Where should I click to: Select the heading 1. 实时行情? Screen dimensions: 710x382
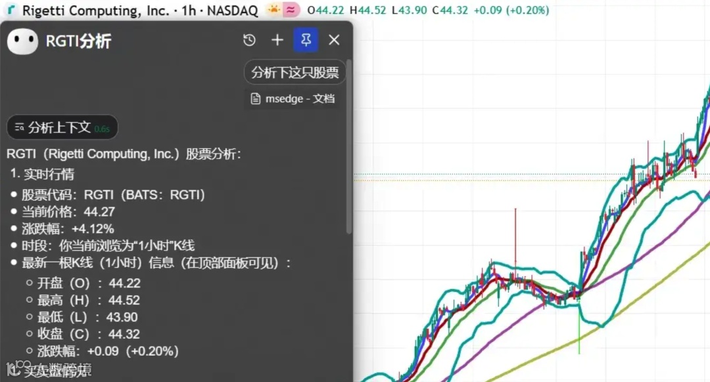42,174
